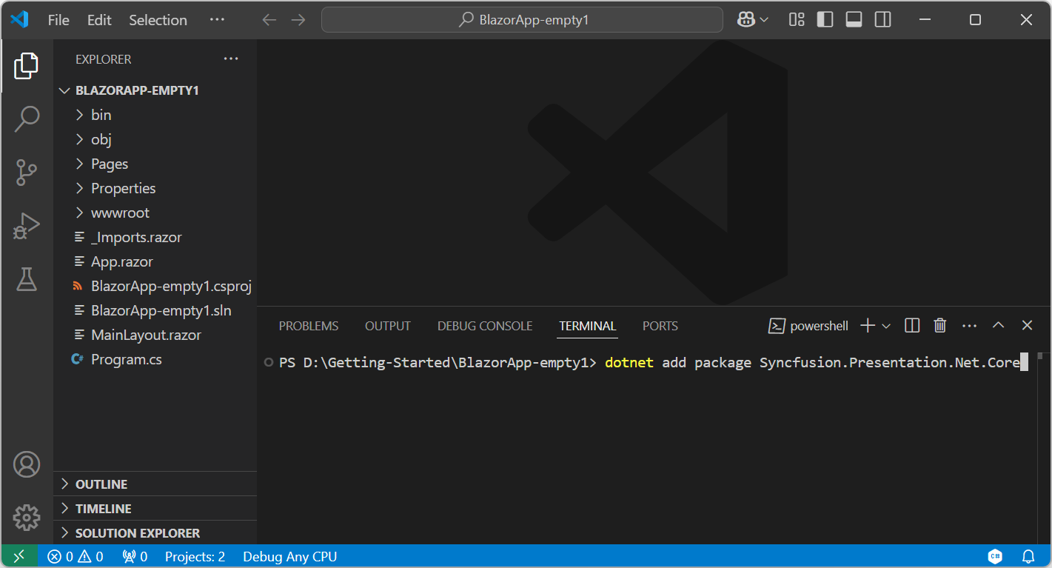Open the Accounts menu icon

[x=27, y=464]
